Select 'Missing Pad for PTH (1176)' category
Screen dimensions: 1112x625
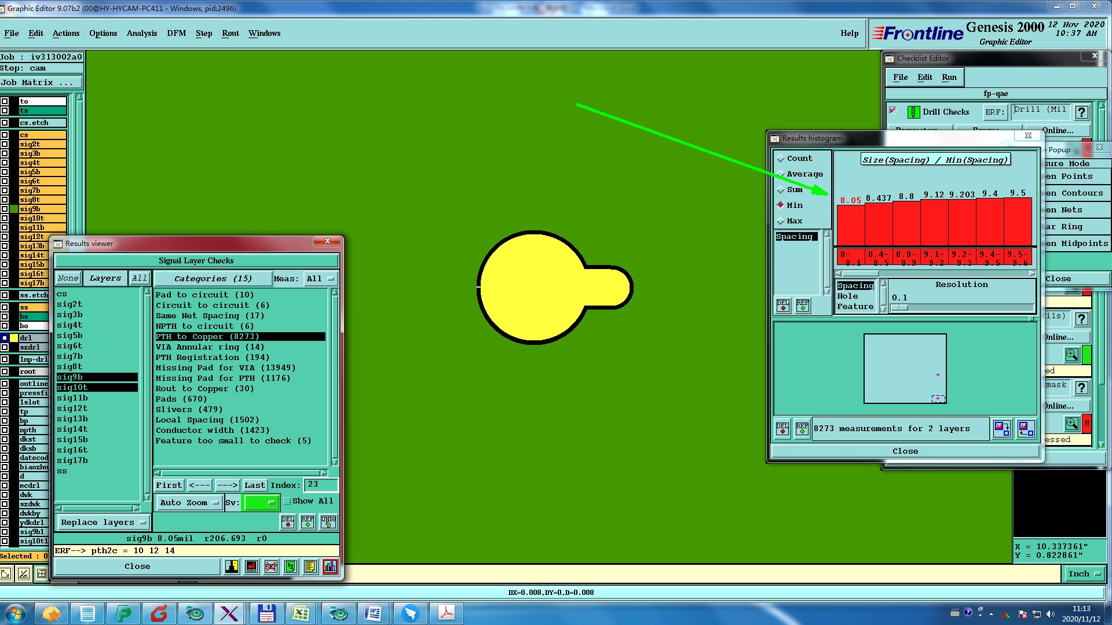(x=223, y=378)
